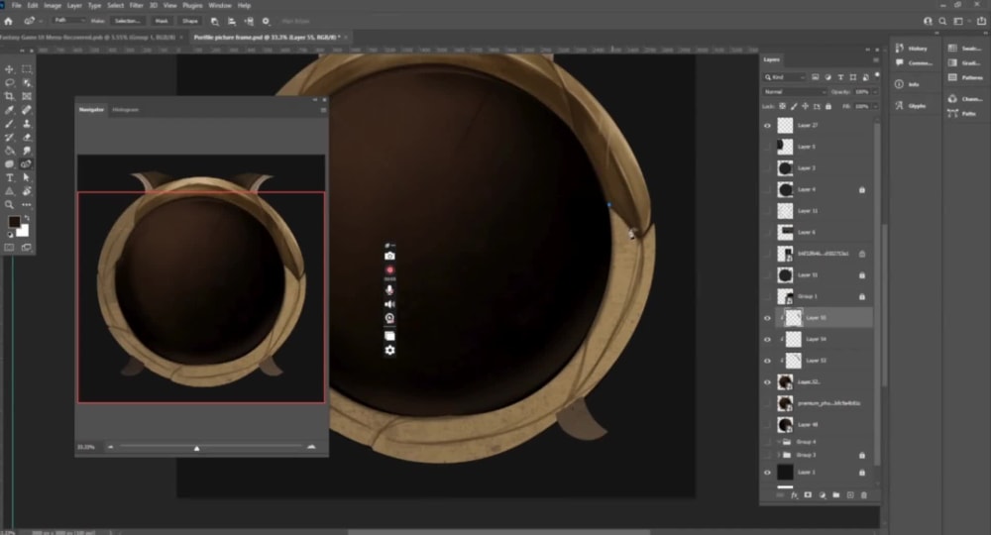Toggle the microphone on recording overlay
Screen dimensions: 991x535
click(389, 290)
